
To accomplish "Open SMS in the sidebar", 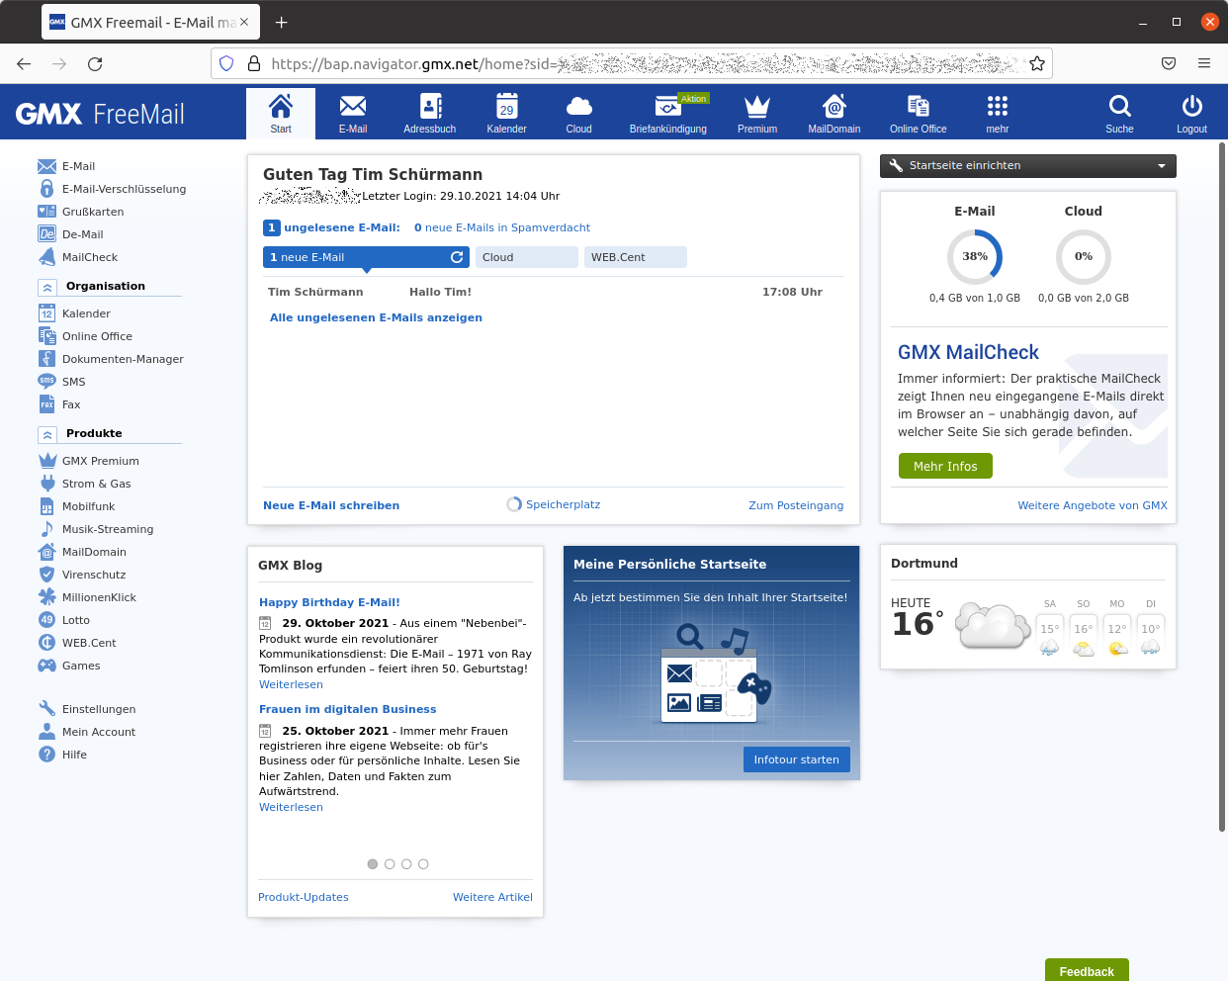I will [x=62, y=382].
